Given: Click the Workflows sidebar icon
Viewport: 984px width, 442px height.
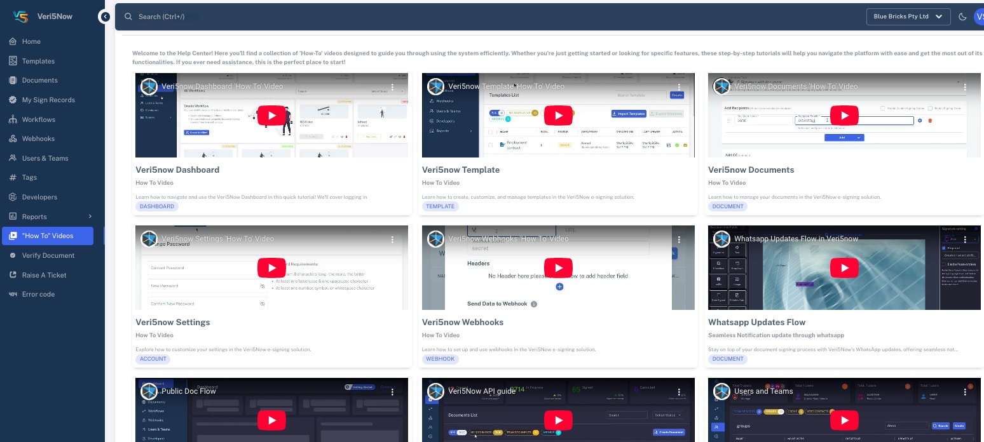Looking at the screenshot, I should pyautogui.click(x=13, y=119).
